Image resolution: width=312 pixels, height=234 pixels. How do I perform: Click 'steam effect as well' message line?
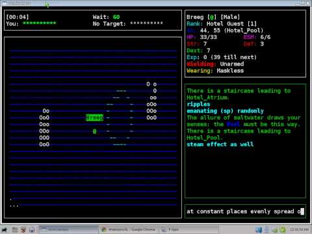(x=220, y=144)
